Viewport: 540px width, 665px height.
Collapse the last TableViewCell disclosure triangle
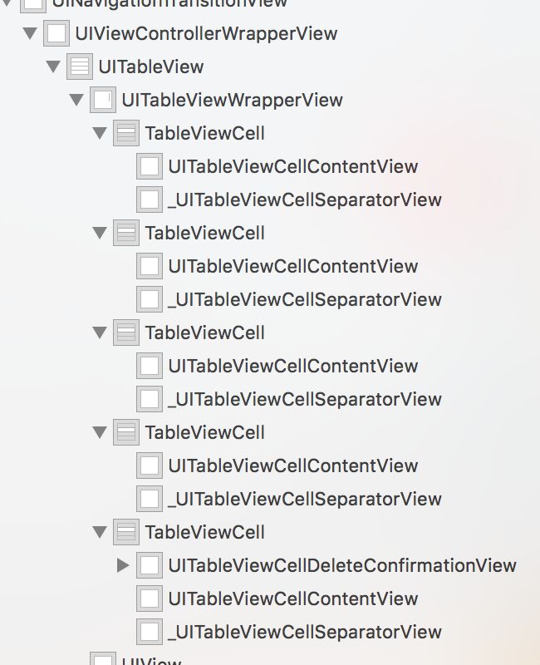click(100, 532)
